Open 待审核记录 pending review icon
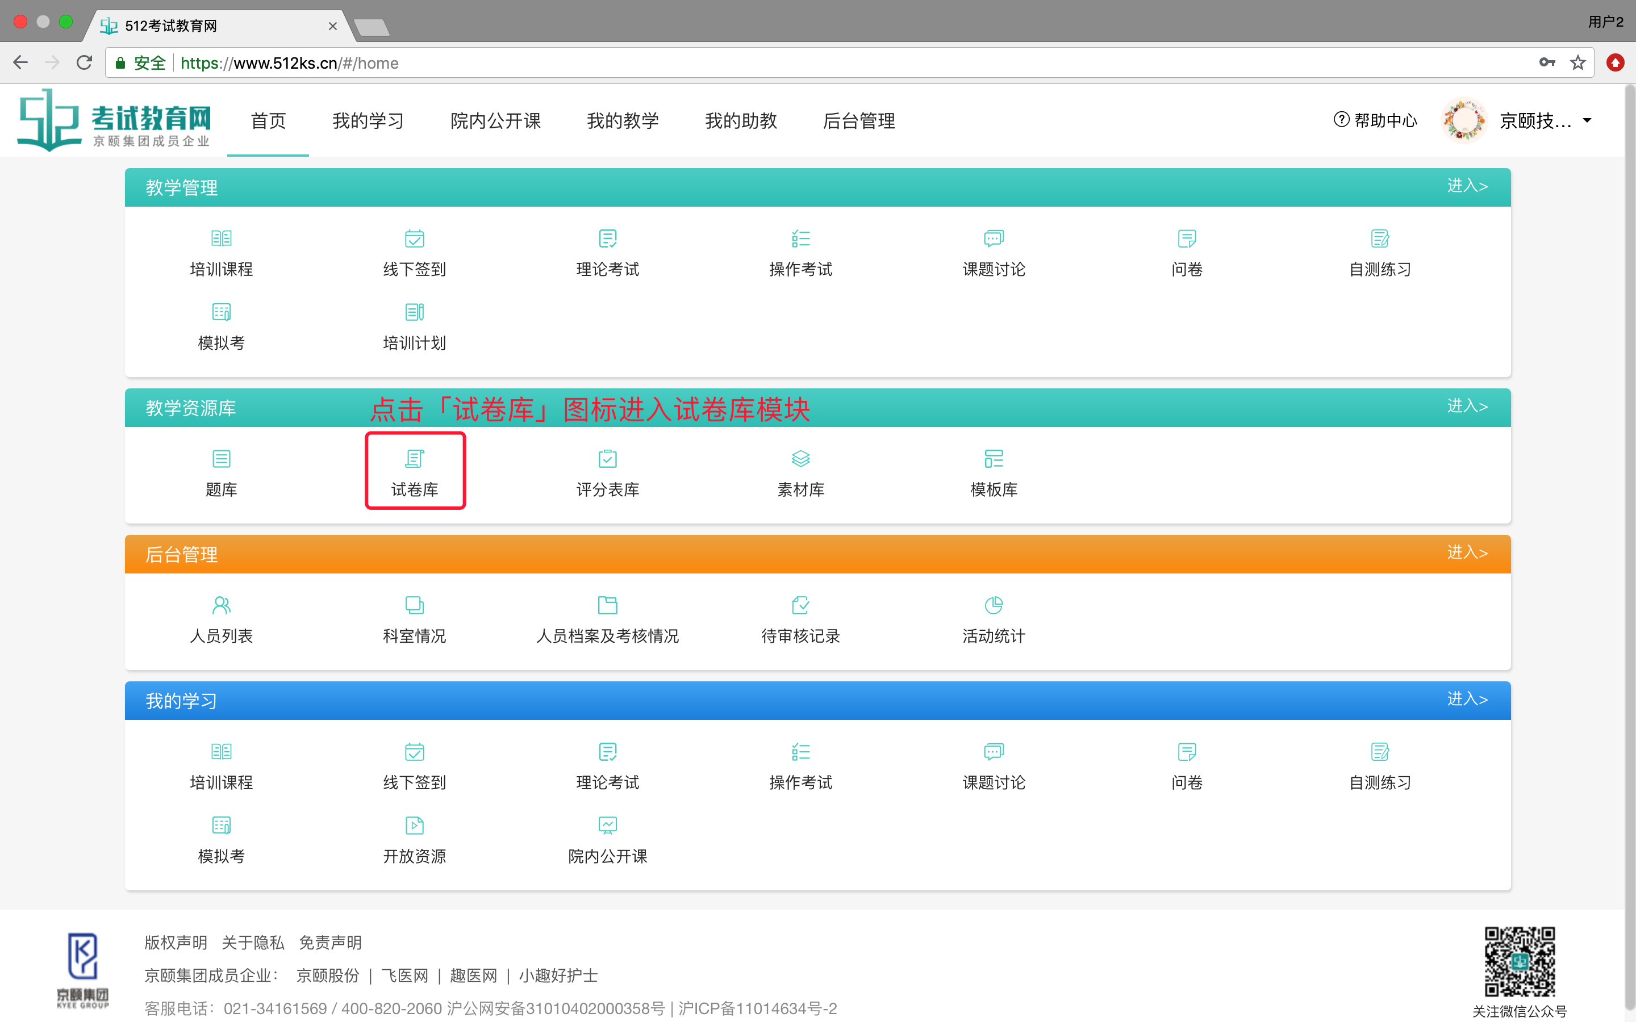Screen dimensions: 1636x1022 [x=800, y=618]
